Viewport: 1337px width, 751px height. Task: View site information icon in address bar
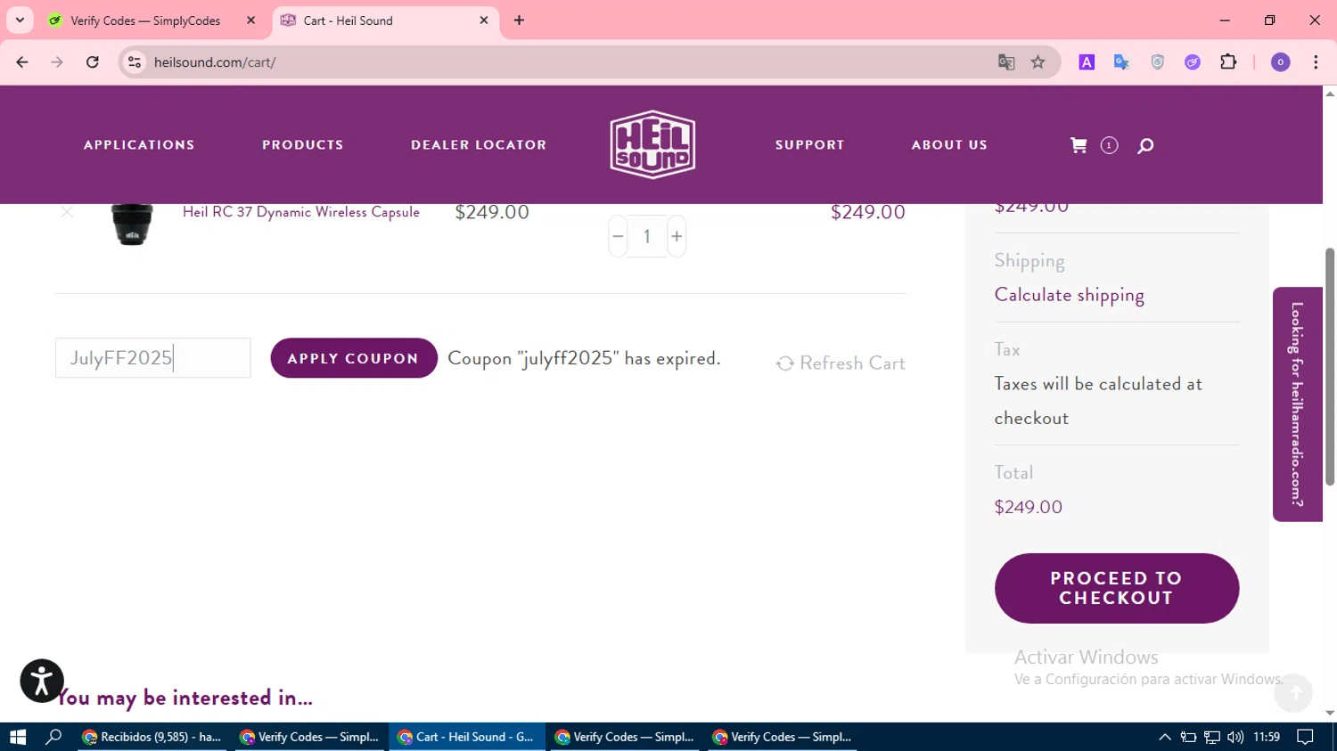click(x=135, y=62)
